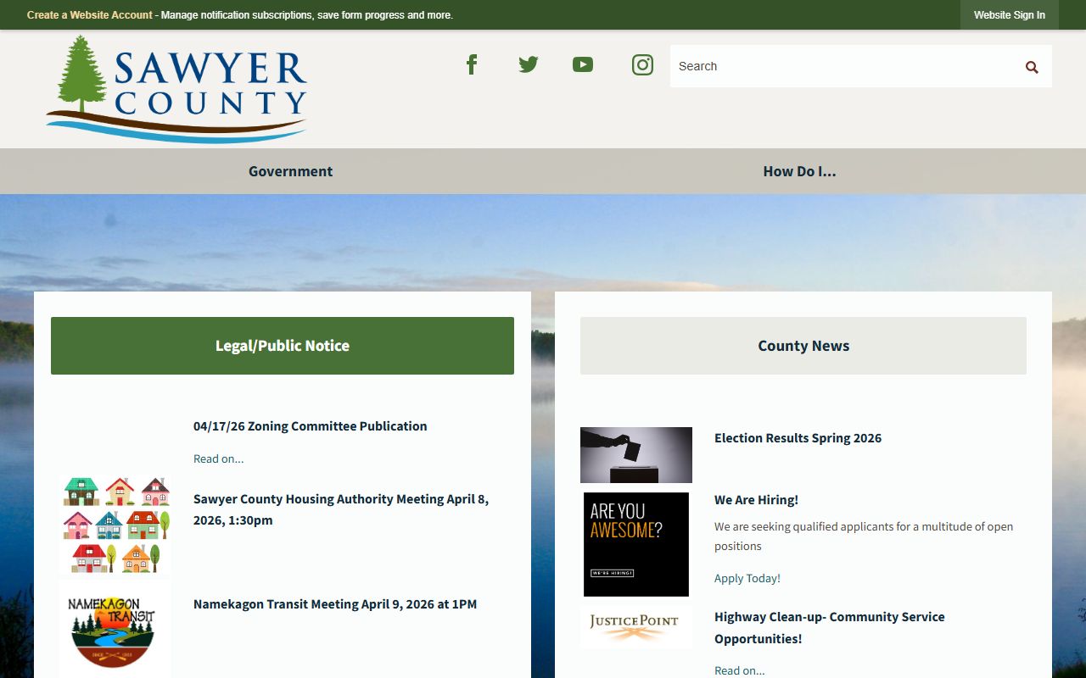Open the Twitter icon link
Image resolution: width=1086 pixels, height=678 pixels.
pos(528,64)
